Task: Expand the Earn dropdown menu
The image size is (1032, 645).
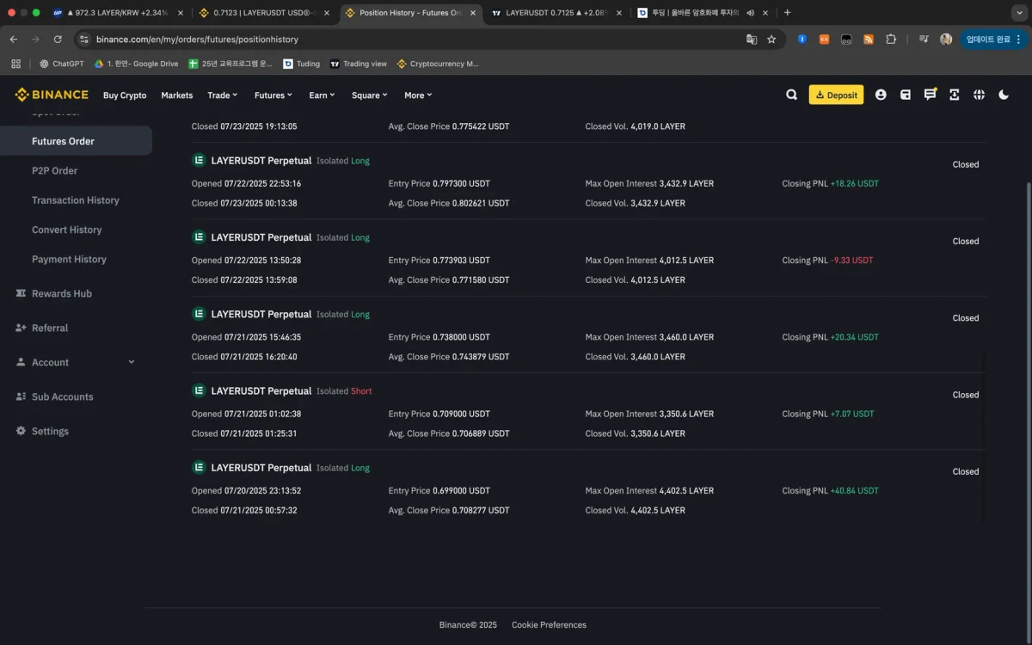Action: pyautogui.click(x=322, y=95)
